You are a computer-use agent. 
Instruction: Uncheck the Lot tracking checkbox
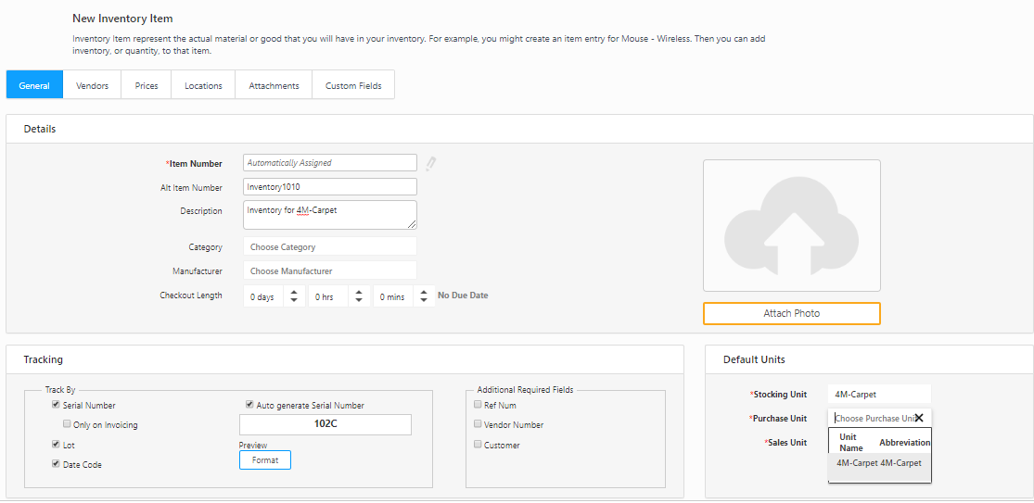click(57, 445)
